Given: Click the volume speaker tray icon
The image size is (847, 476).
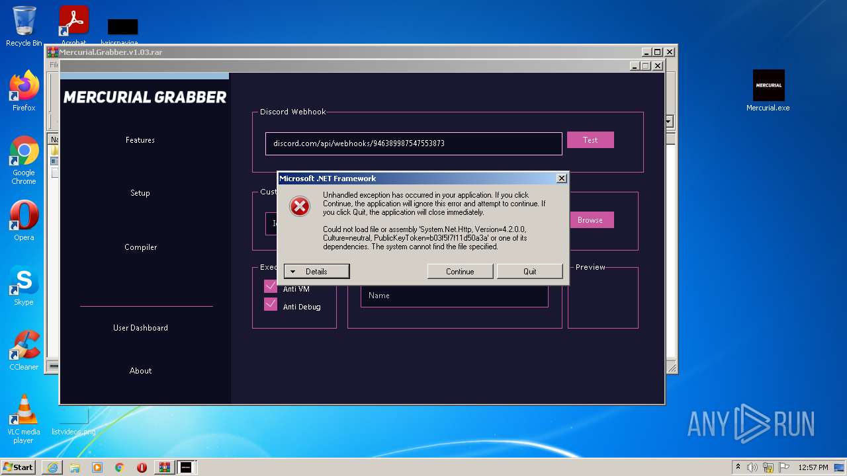Looking at the screenshot, I should (x=752, y=467).
